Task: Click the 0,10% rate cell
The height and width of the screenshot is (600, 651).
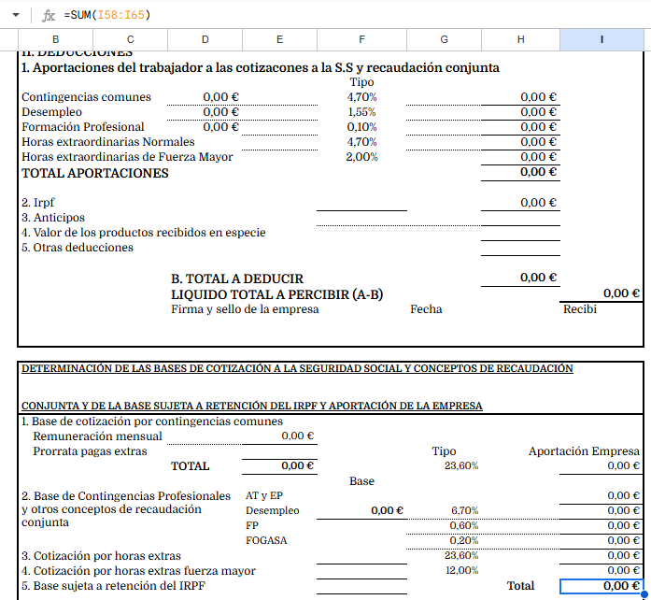Action: [362, 127]
